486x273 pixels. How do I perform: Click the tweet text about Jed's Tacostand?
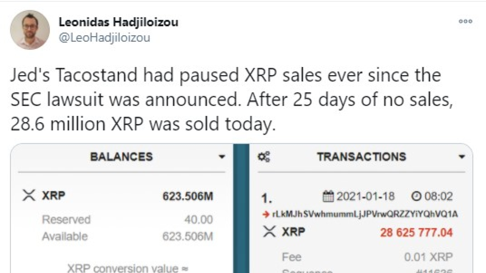click(232, 100)
